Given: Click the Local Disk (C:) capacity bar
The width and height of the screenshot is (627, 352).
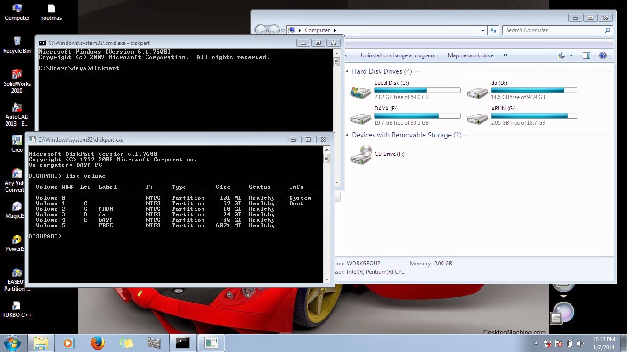Looking at the screenshot, I should pyautogui.click(x=417, y=90).
